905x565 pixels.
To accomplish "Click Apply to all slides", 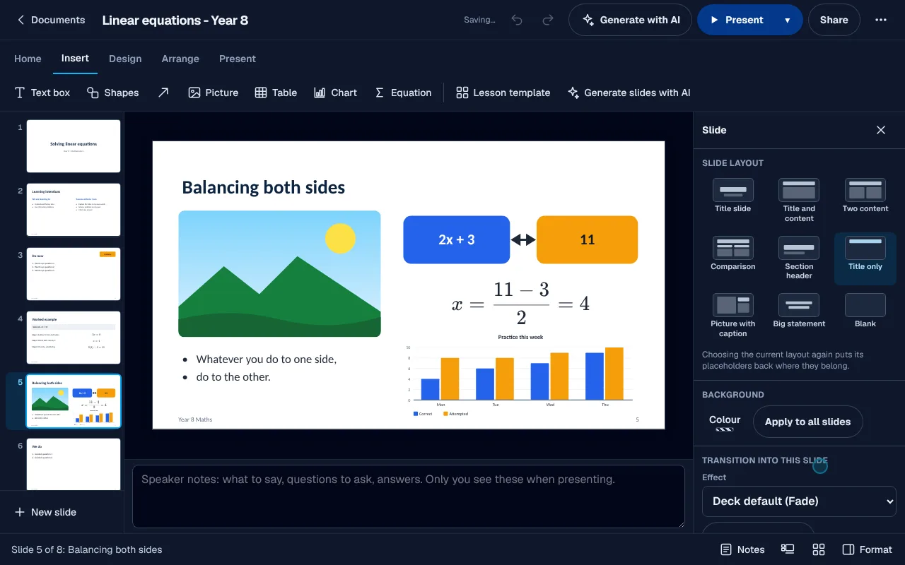I will (x=807, y=422).
